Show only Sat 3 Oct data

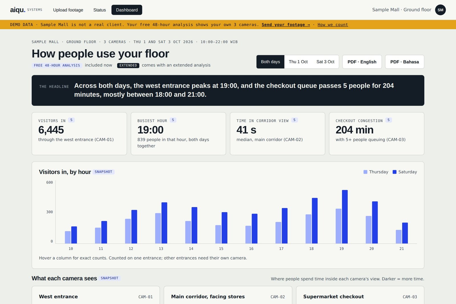325,62
